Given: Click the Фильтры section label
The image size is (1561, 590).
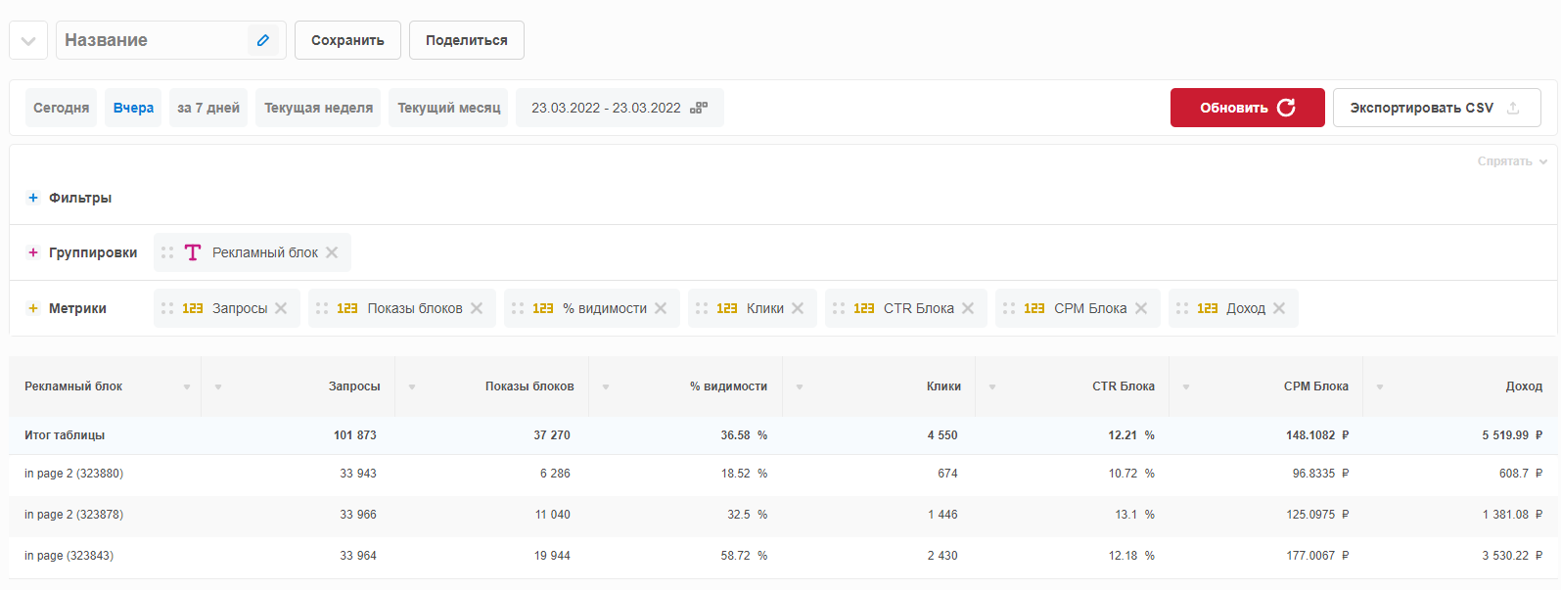Looking at the screenshot, I should (80, 198).
